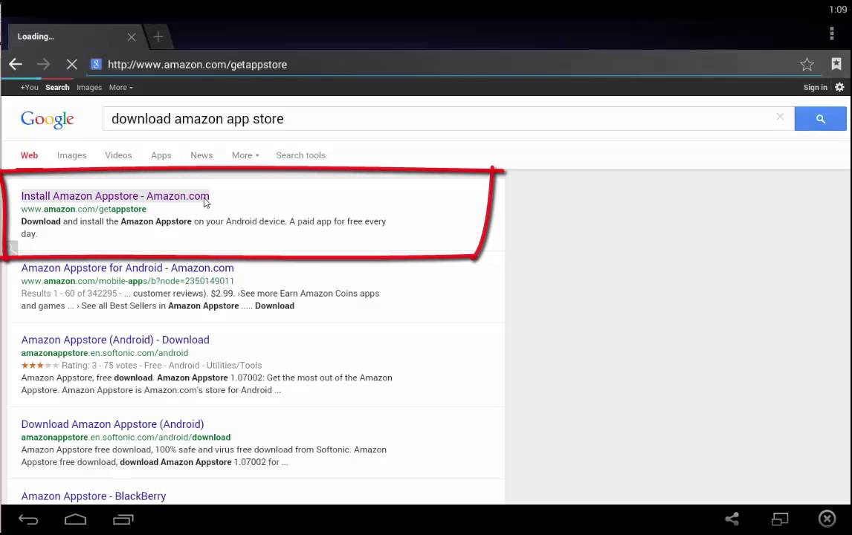Open Amazon Appstore (Android) - Download result
Image resolution: width=852 pixels, height=535 pixels.
point(115,340)
